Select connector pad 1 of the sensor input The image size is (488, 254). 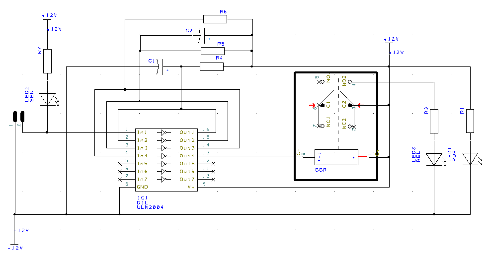[15, 117]
